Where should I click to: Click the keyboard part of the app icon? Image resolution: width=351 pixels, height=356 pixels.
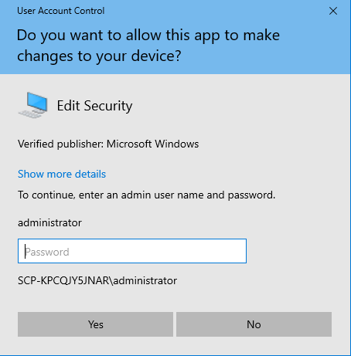(x=30, y=114)
